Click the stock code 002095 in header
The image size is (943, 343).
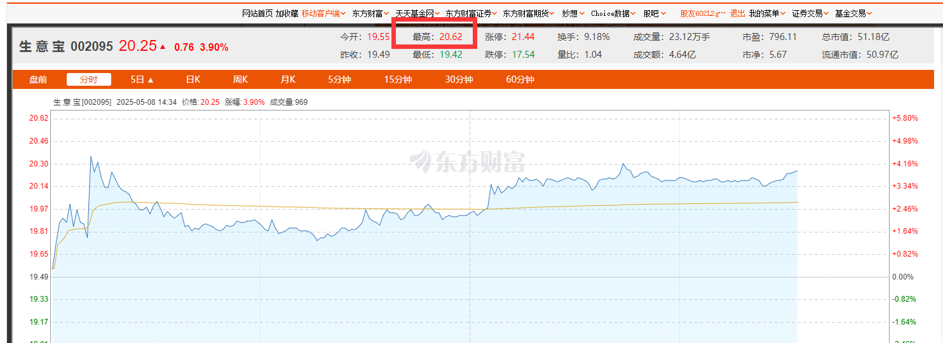pyautogui.click(x=92, y=46)
